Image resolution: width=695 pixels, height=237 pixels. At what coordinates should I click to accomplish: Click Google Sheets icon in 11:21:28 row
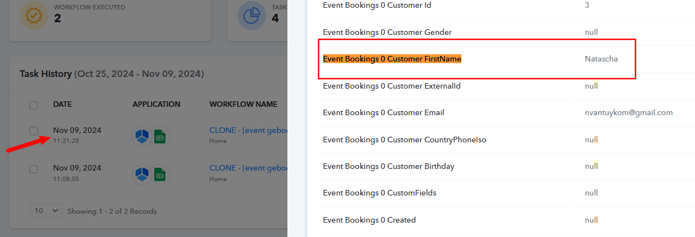(160, 137)
